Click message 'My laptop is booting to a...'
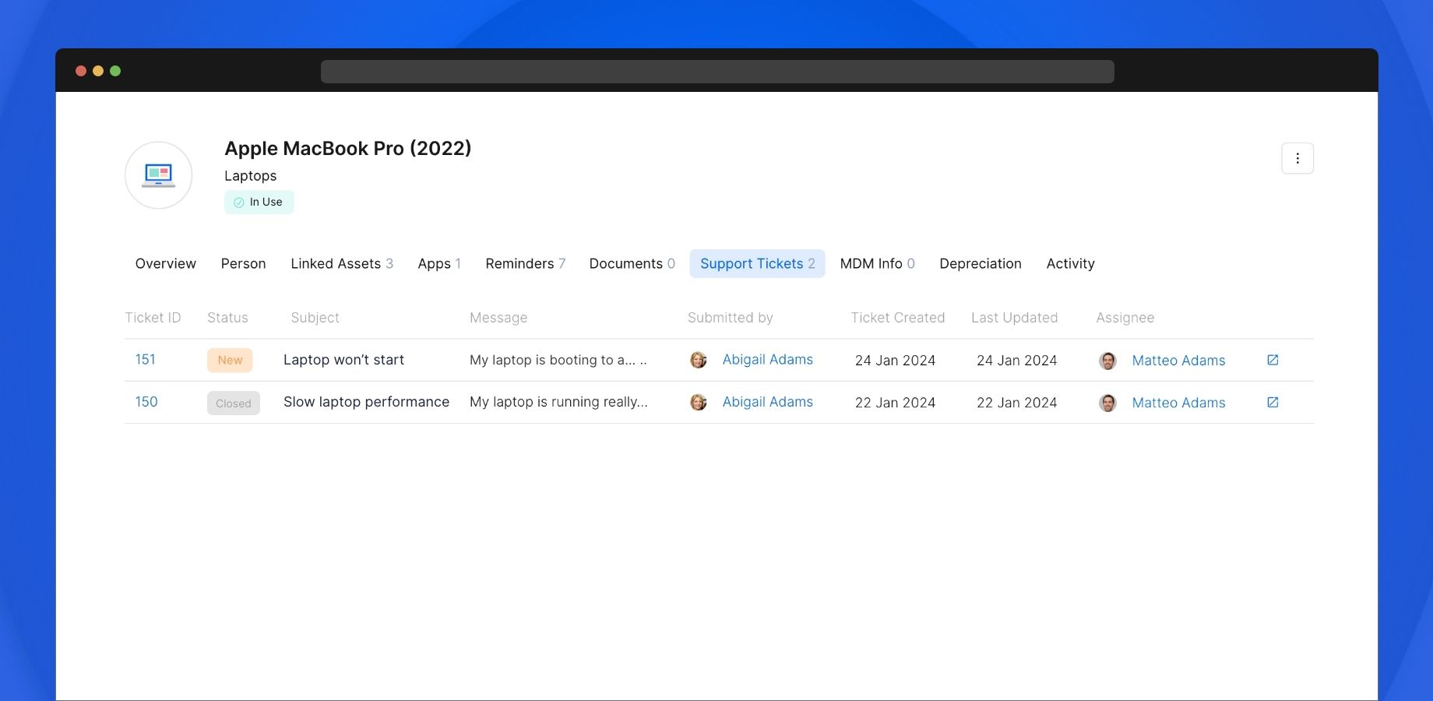Viewport: 1433px width, 701px height. point(558,359)
